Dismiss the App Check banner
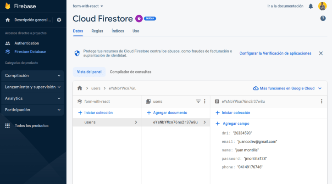Image resolution: width=332 pixels, height=184 pixels. tap(321, 53)
